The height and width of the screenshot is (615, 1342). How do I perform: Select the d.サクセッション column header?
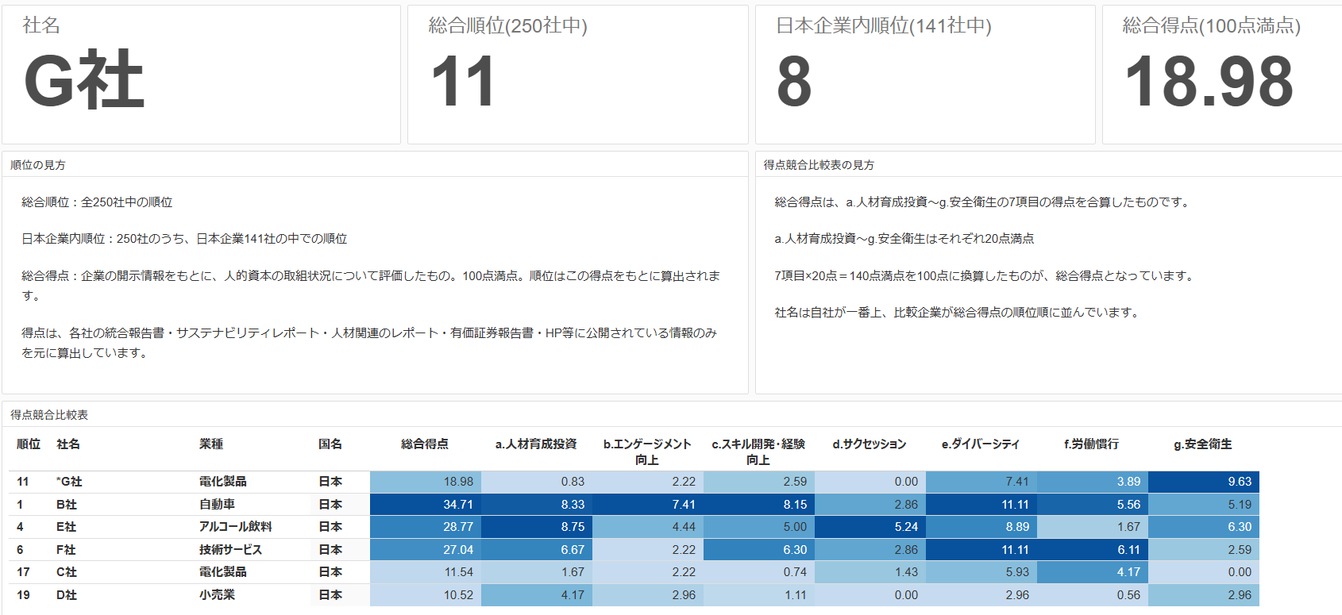869,444
